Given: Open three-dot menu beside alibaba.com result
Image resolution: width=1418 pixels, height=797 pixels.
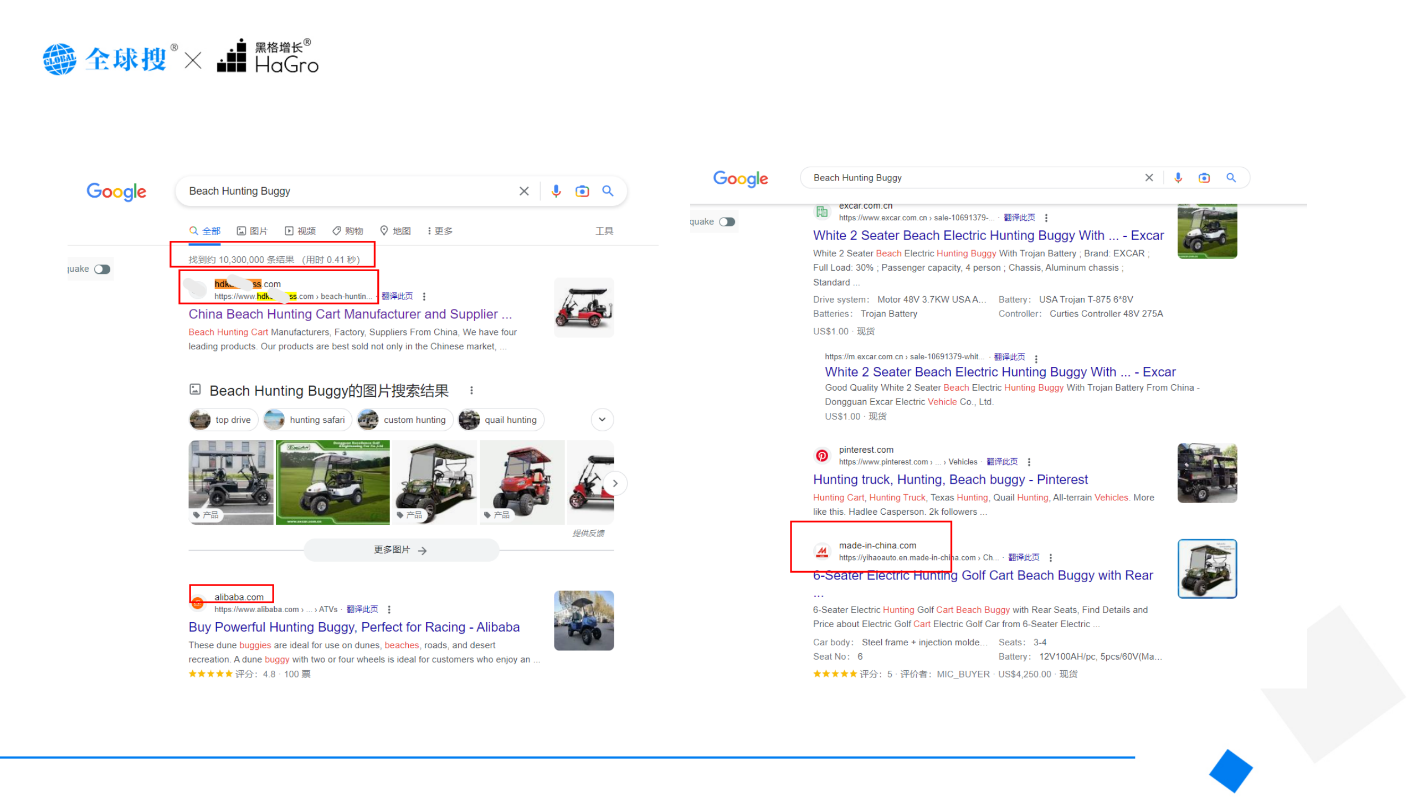Looking at the screenshot, I should click(389, 609).
